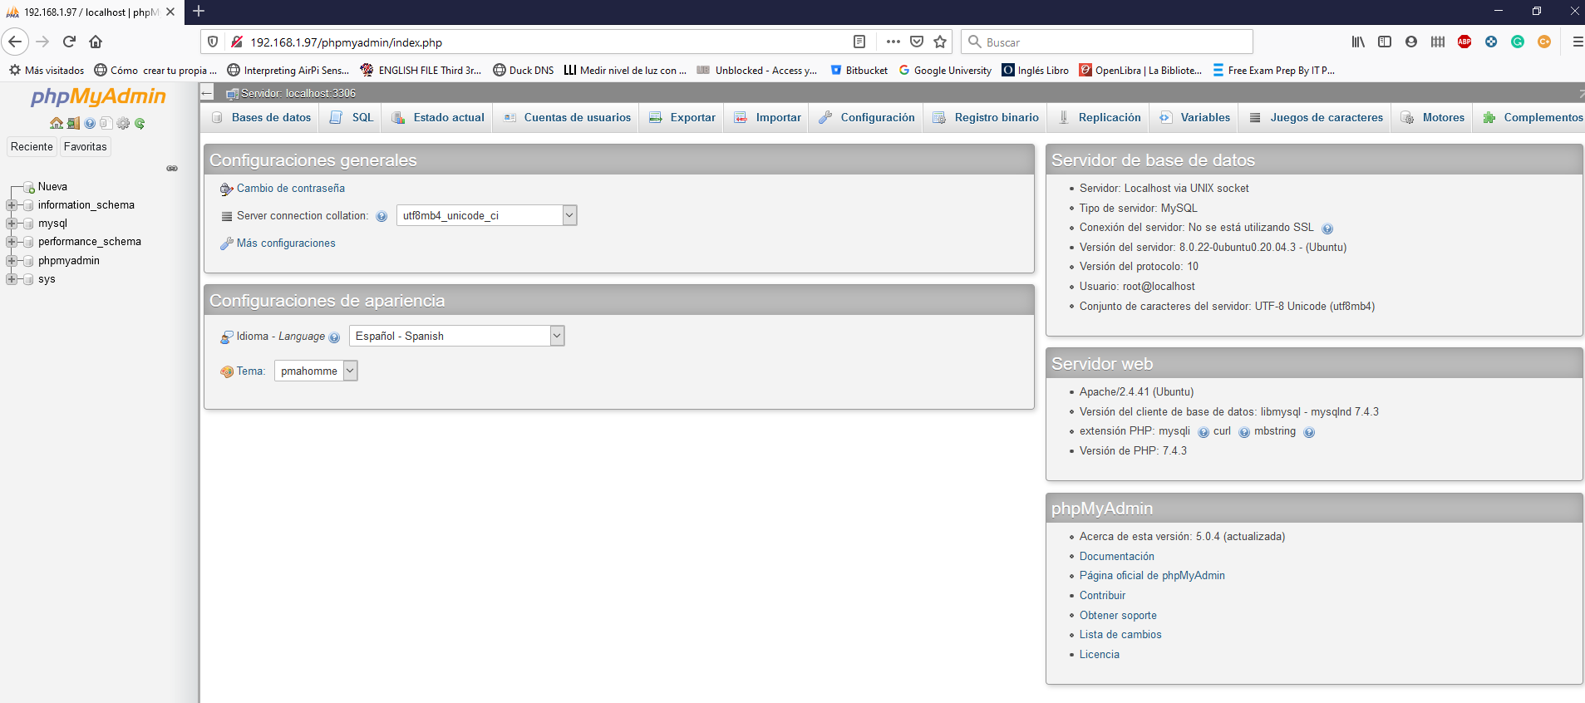This screenshot has height=703, width=1585.
Task: Open page actions three-dot menu
Action: tap(893, 42)
